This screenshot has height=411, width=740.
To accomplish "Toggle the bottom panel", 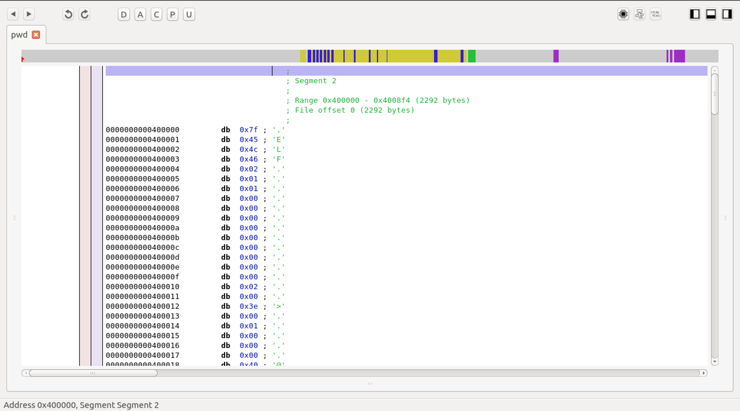I will click(x=711, y=14).
